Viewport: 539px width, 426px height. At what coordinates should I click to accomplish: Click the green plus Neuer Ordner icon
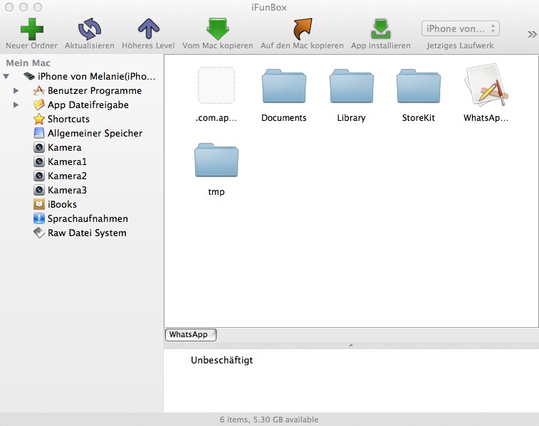click(31, 29)
